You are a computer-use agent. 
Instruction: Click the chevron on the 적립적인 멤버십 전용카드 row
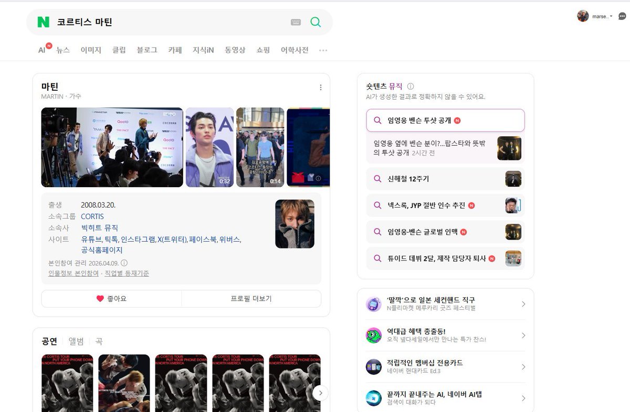[x=523, y=367]
